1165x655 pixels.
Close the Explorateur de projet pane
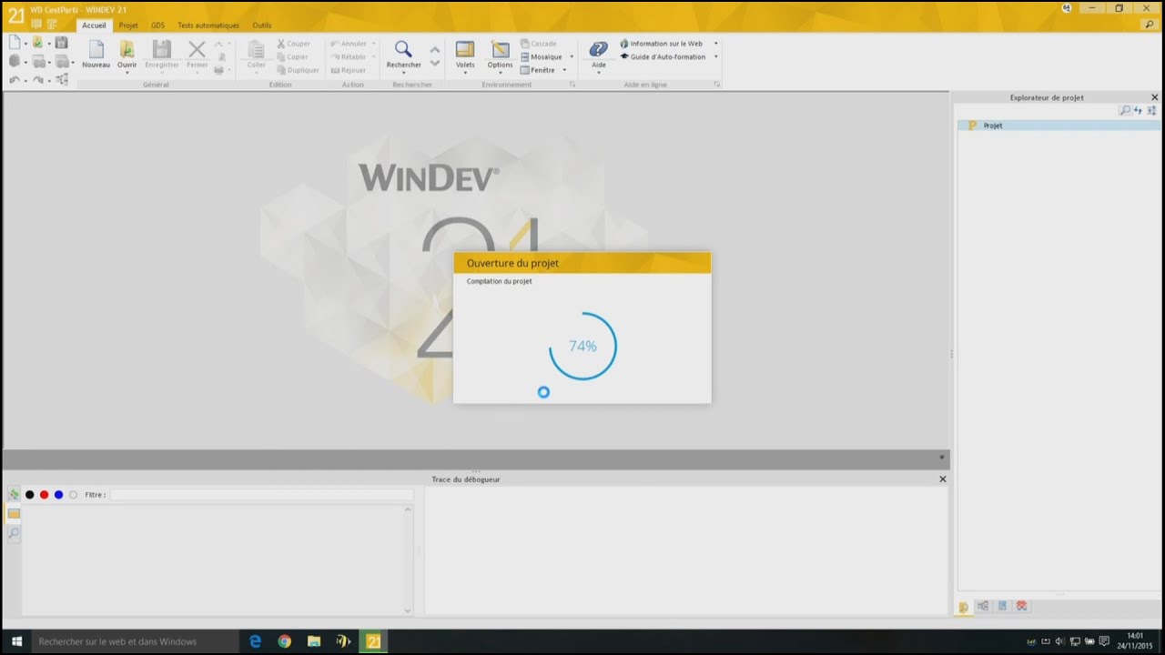[1155, 97]
